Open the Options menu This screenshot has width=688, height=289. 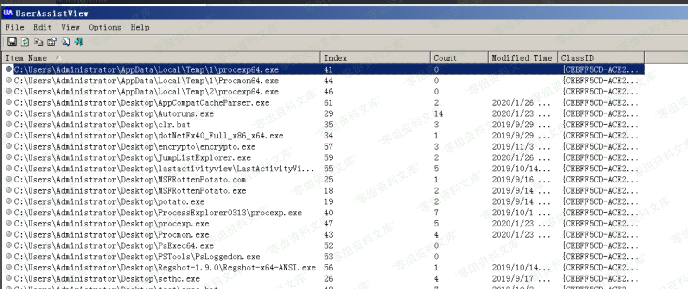(105, 27)
